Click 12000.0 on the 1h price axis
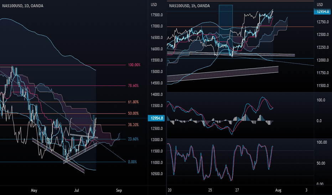 tap(323, 60)
